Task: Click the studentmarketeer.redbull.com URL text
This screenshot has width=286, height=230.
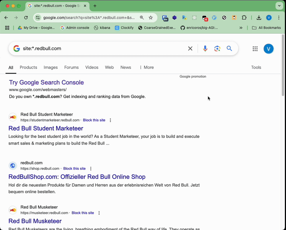Action: [x=50, y=120]
